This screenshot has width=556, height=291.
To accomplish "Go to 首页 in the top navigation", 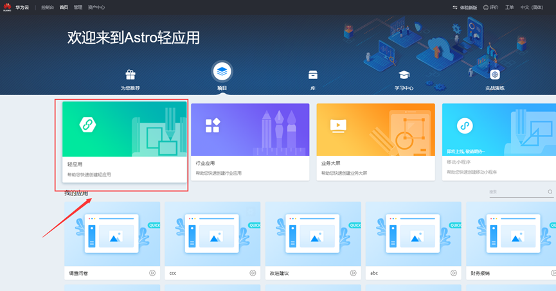I will (x=64, y=8).
